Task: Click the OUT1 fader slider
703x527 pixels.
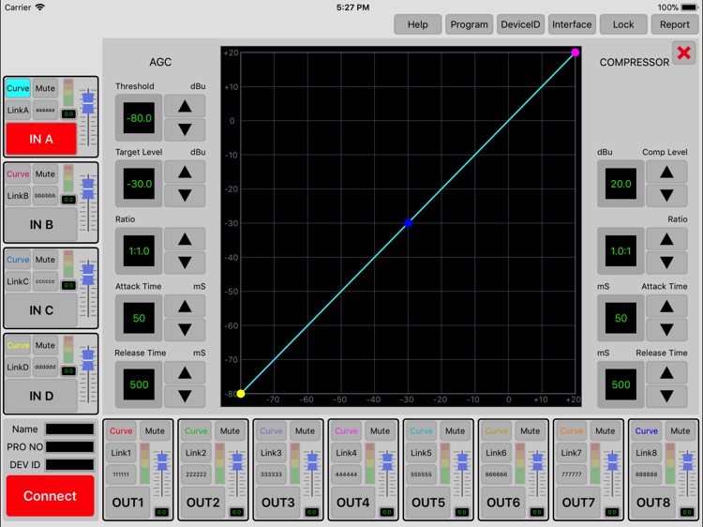Action: coord(162,462)
